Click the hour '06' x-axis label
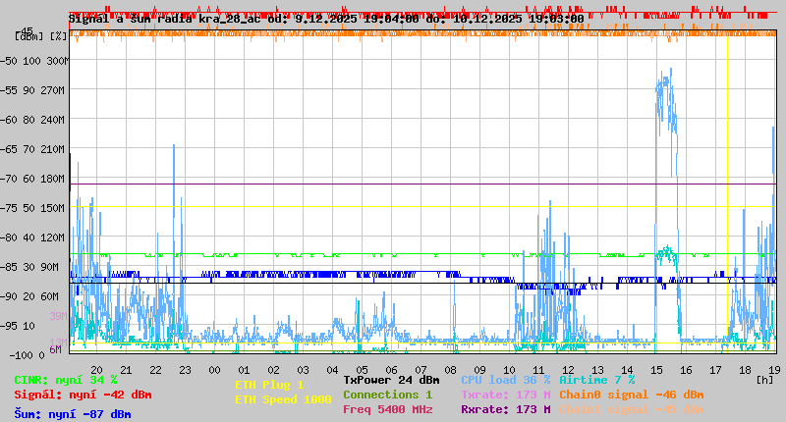This screenshot has width=786, height=422. (391, 370)
